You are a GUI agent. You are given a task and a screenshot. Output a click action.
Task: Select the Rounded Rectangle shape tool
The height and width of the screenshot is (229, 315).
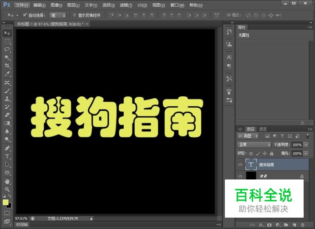[x=7, y=173]
